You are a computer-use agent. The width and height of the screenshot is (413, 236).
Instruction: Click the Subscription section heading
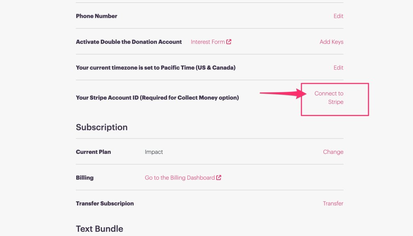tap(102, 127)
